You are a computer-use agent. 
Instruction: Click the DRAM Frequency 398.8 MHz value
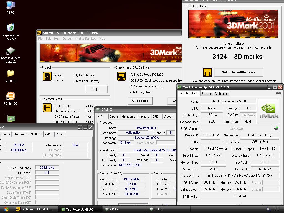click(x=47, y=168)
